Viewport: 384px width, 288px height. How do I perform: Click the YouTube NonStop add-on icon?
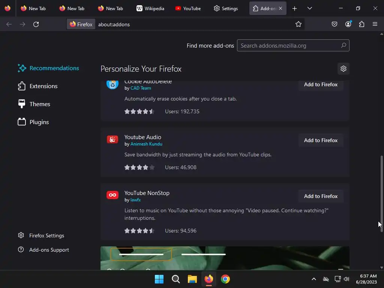[x=112, y=195]
